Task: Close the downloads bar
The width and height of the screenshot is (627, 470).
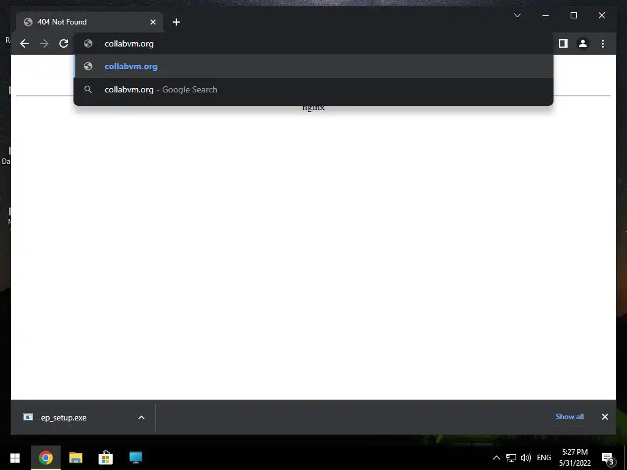Action: 604,417
